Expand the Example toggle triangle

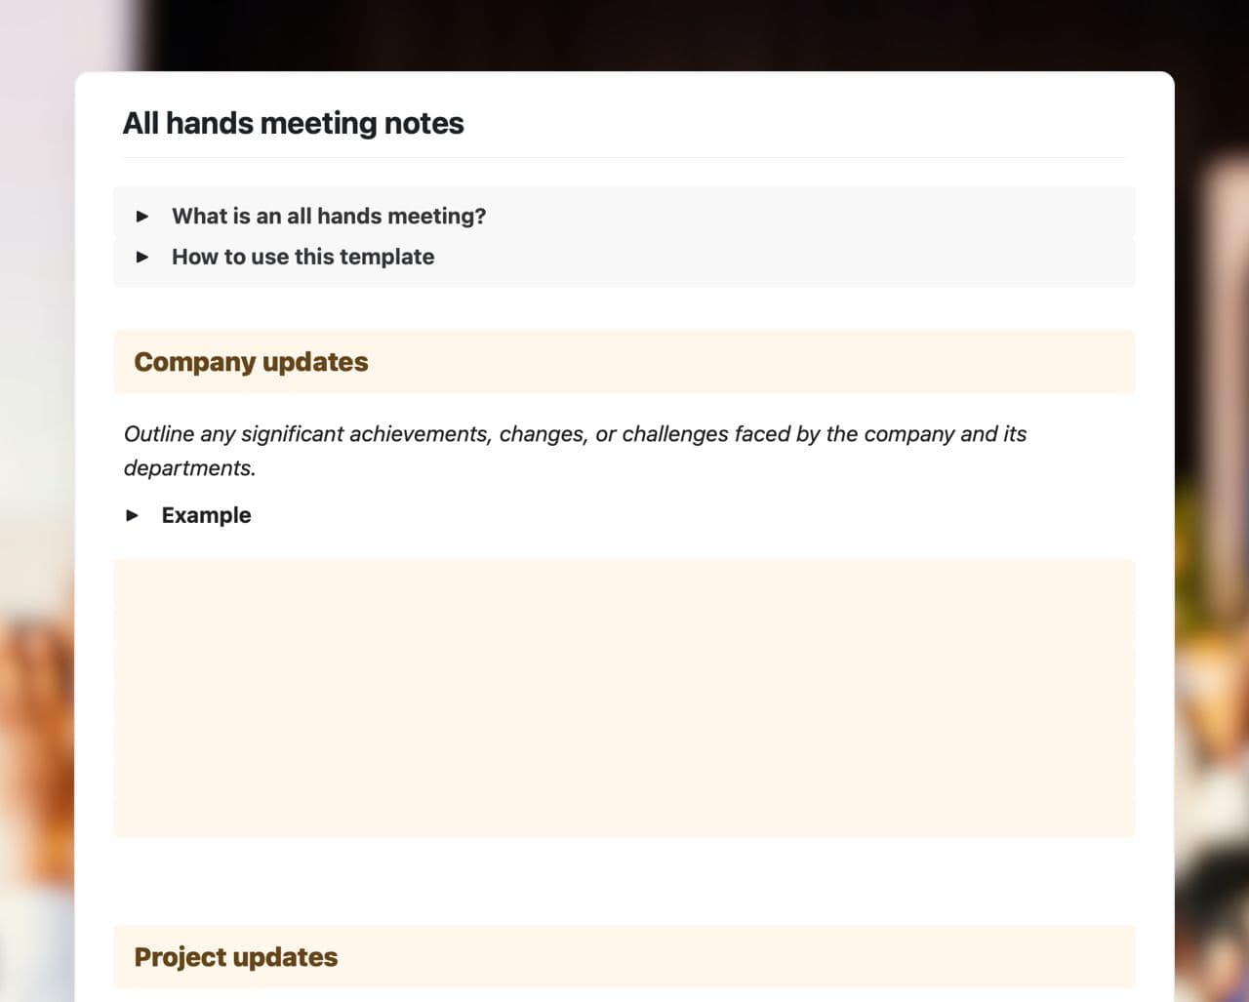(133, 515)
